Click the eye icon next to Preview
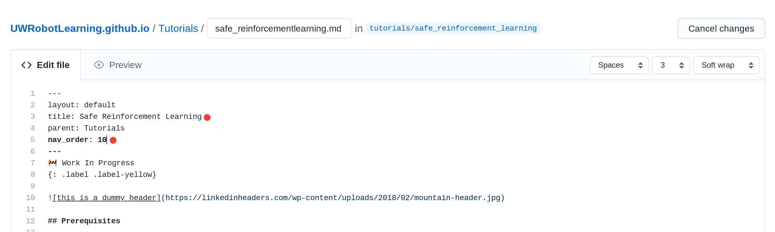 coord(99,65)
